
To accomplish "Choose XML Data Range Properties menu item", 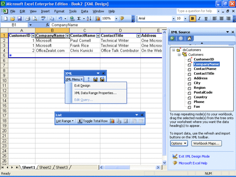I will (x=95, y=93).
